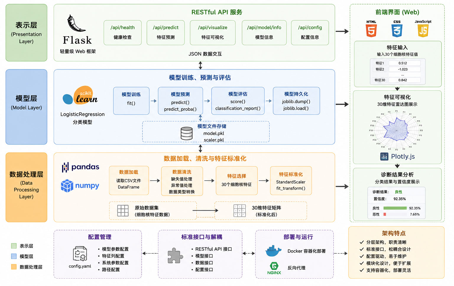Click the 模型预测 predict() box

[x=180, y=101]
